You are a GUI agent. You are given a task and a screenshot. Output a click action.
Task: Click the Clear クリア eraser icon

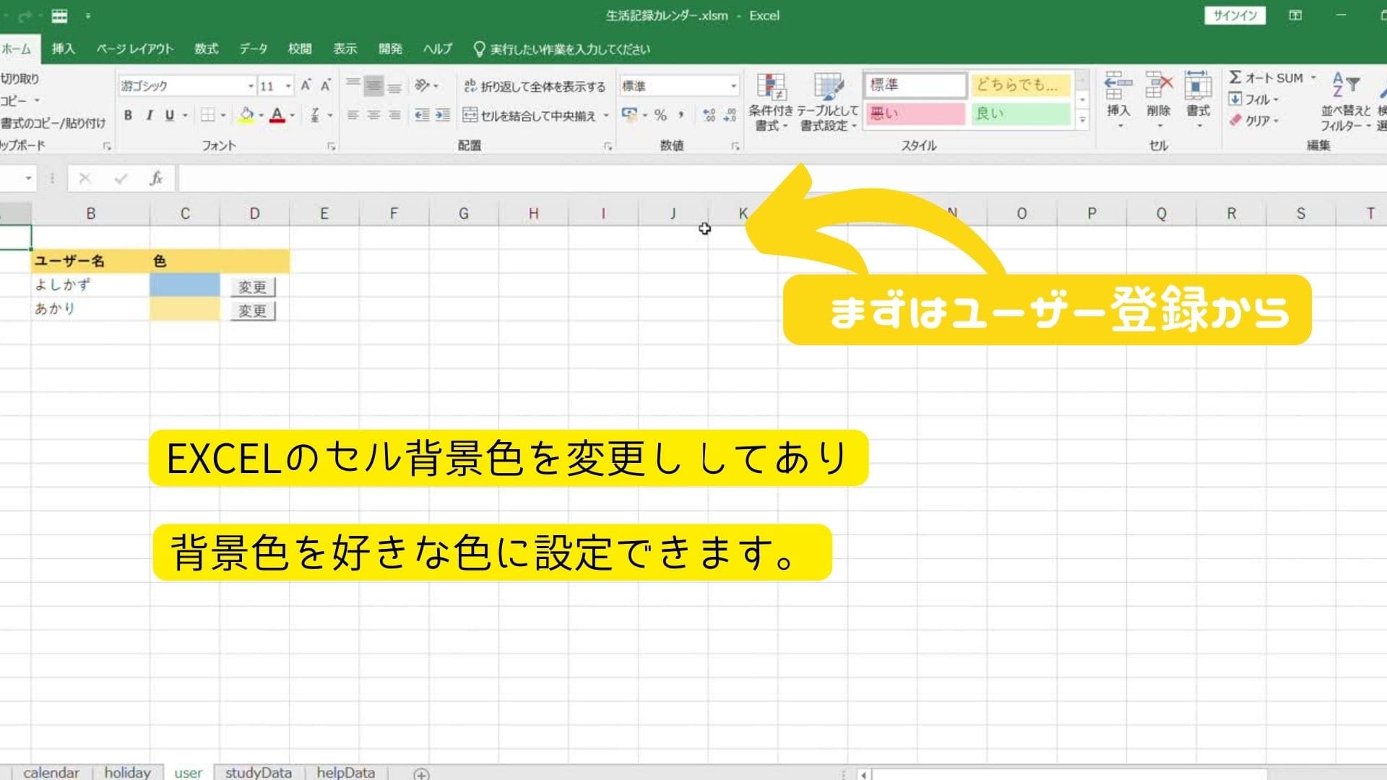click(1235, 120)
